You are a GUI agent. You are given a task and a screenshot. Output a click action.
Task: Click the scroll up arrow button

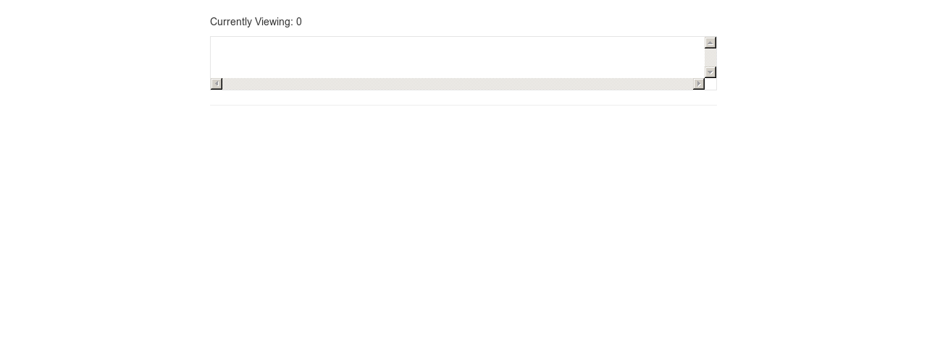(x=710, y=43)
